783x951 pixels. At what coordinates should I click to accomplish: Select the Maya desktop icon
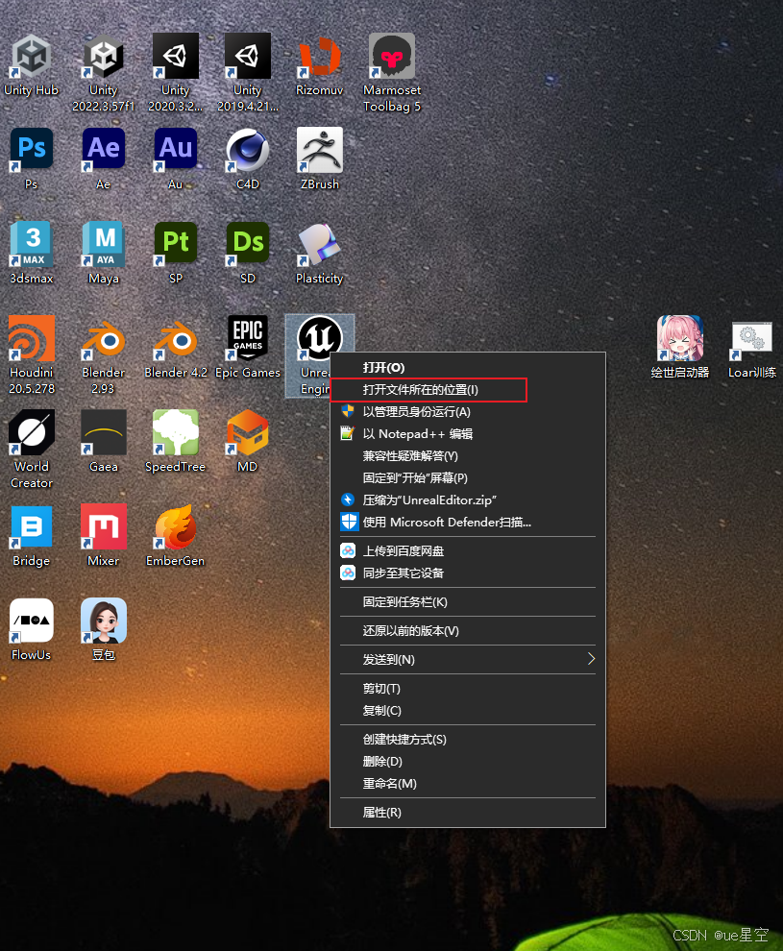pos(104,253)
